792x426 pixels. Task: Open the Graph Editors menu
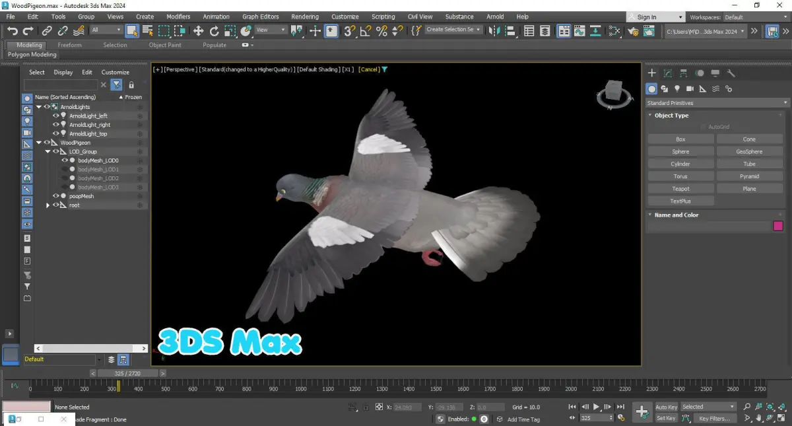coord(260,17)
